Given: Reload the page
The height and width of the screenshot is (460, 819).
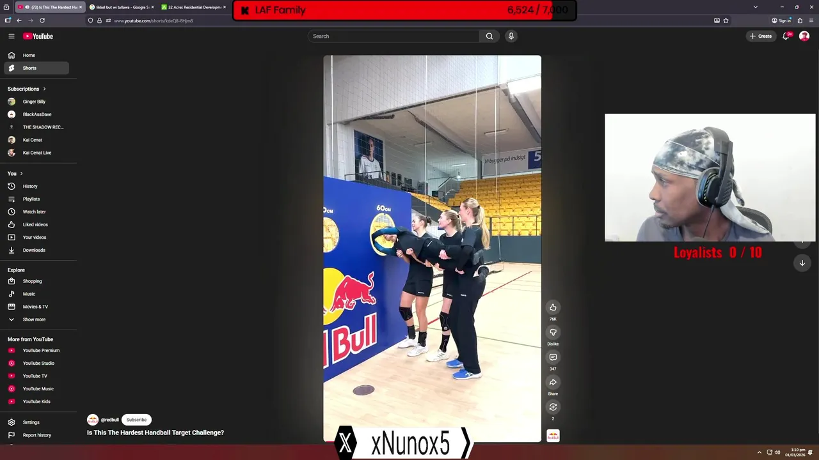Looking at the screenshot, I should coord(42,20).
